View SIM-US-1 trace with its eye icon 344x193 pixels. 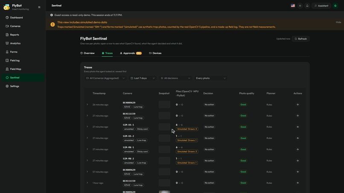(298, 127)
